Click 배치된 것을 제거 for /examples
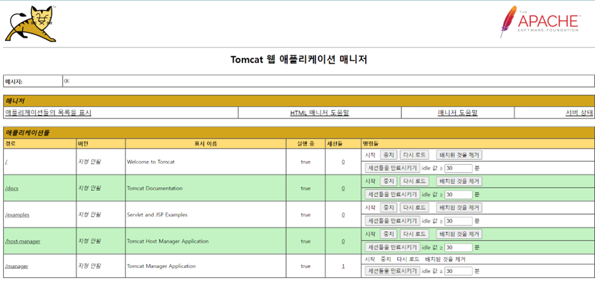Screen dimensions: 595x283 click(459, 208)
